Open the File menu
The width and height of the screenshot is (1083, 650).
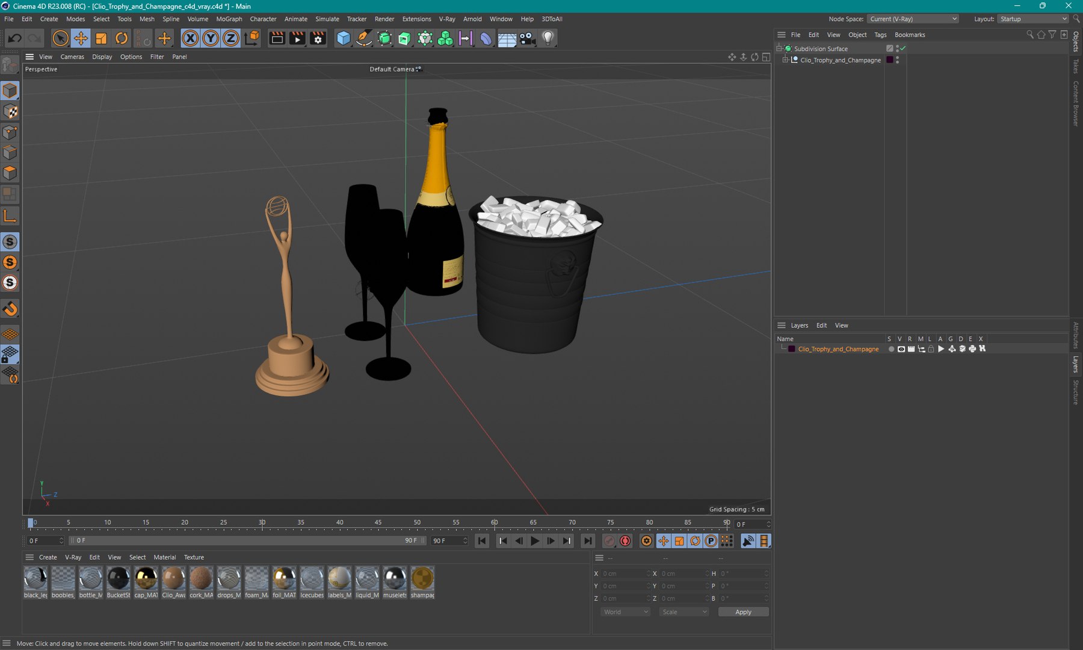pos(9,19)
